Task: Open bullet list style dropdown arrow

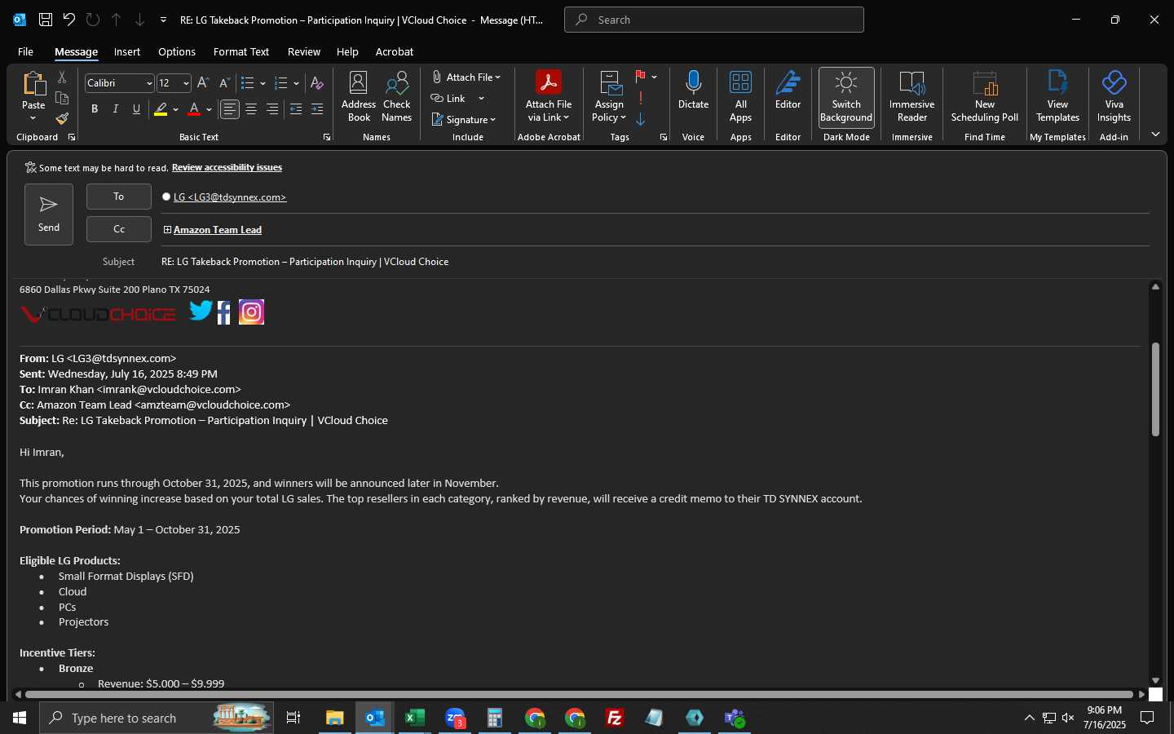Action: click(x=263, y=83)
